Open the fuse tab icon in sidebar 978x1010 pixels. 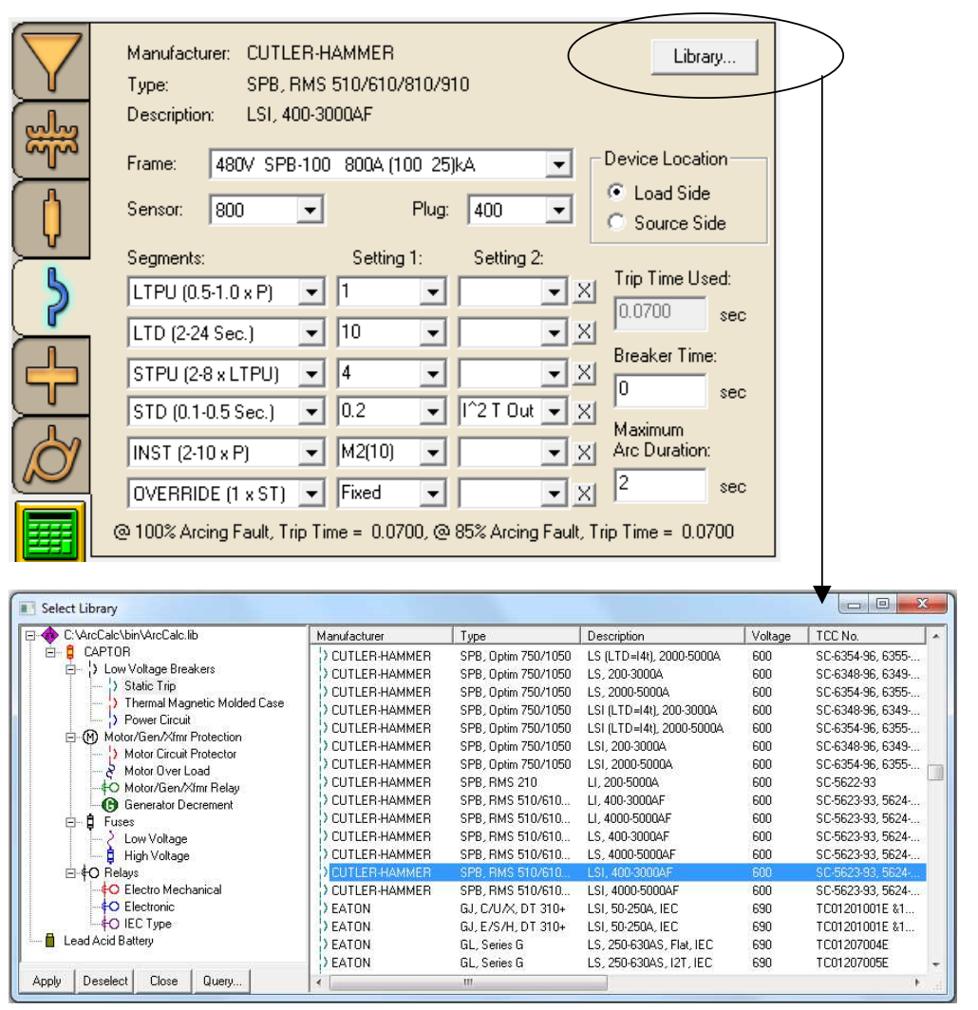pos(51,217)
